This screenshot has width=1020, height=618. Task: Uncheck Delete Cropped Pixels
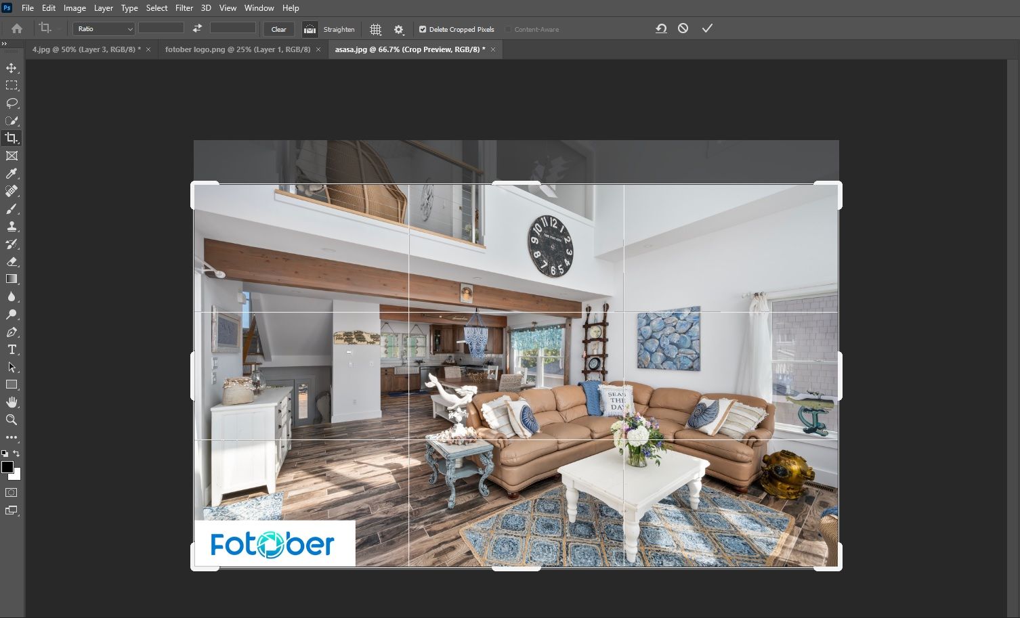tap(423, 29)
